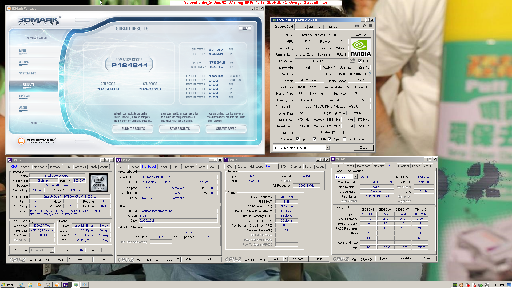Click the NVIDIA logo in GPU-Z

(360, 48)
